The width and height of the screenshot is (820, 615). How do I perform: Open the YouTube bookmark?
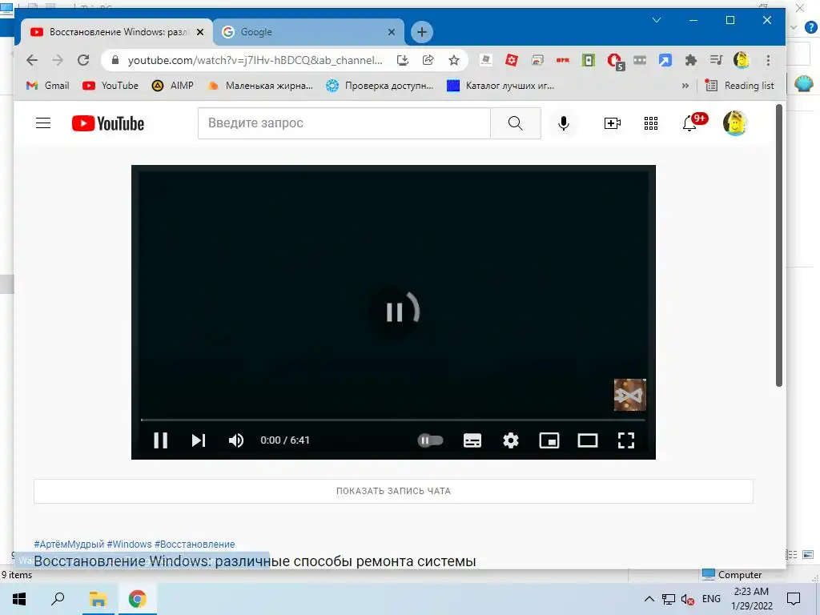pyautogui.click(x=111, y=86)
